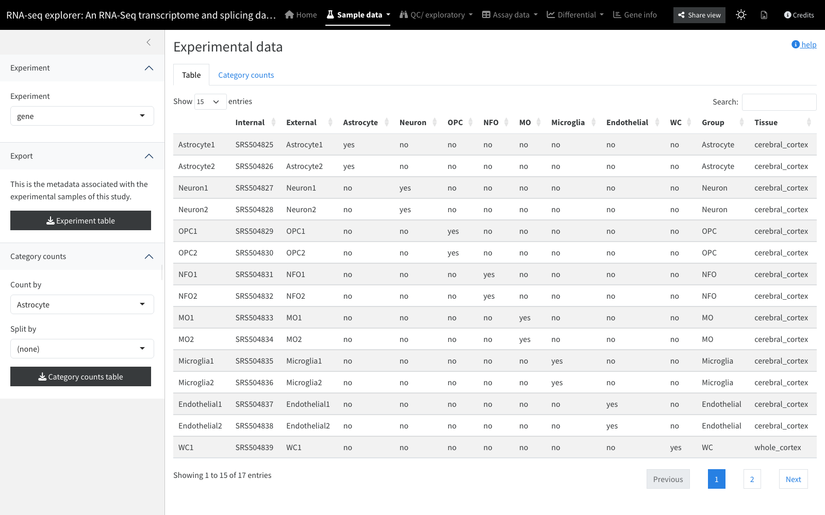825x515 pixels.
Task: Open Differential menu
Action: [x=575, y=15]
